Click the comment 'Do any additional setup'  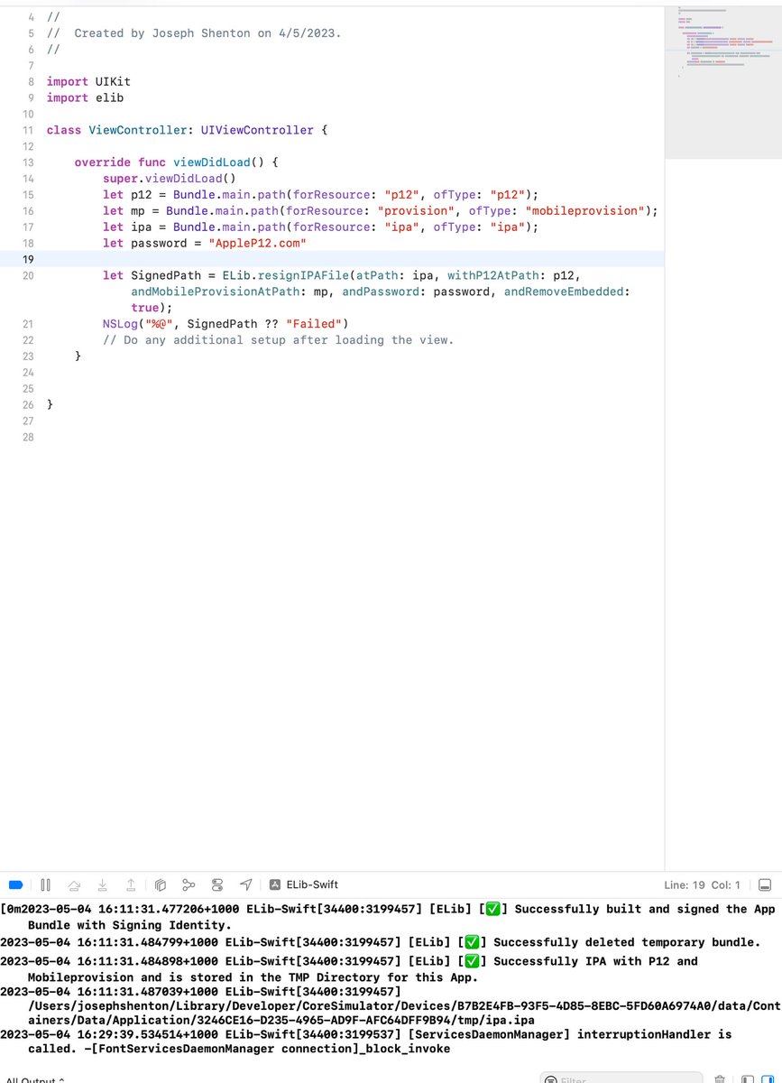point(278,340)
